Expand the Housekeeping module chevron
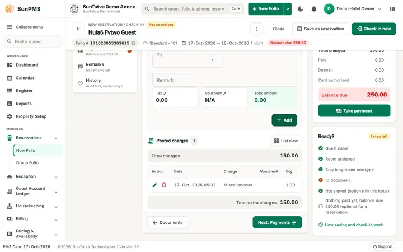The image size is (403, 252). pyautogui.click(x=56, y=207)
